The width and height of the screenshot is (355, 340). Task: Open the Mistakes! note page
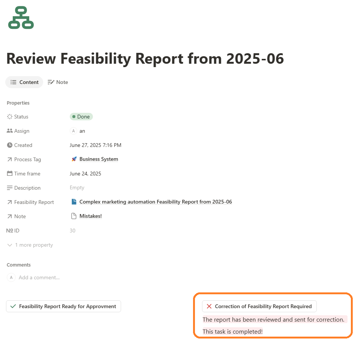tap(90, 216)
